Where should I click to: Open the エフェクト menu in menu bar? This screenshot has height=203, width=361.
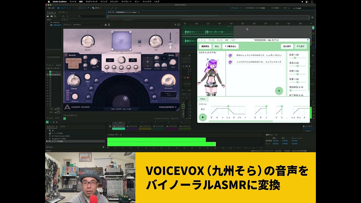pyautogui.click(x=114, y=1)
